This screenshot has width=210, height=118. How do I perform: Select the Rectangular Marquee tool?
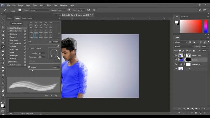pyautogui.click(x=3, y=23)
